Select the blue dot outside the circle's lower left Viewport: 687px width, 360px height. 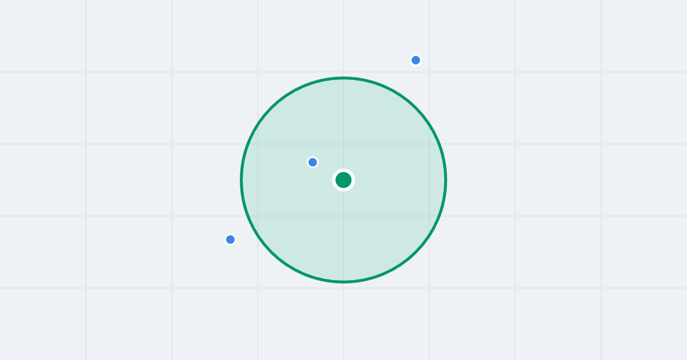(x=230, y=239)
